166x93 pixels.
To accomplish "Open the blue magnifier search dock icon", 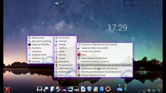I will 102,89.
